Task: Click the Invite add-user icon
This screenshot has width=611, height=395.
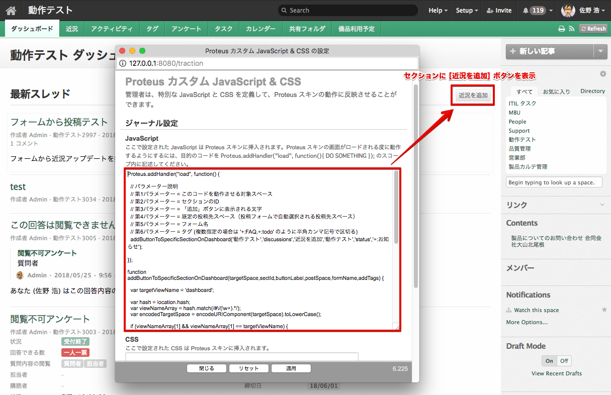Action: (x=490, y=11)
